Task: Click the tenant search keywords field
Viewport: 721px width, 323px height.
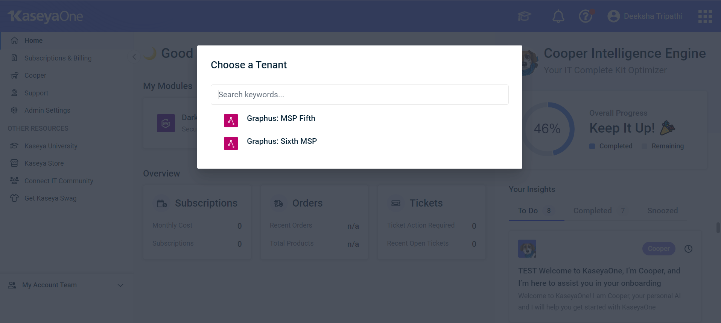Action: tap(359, 95)
